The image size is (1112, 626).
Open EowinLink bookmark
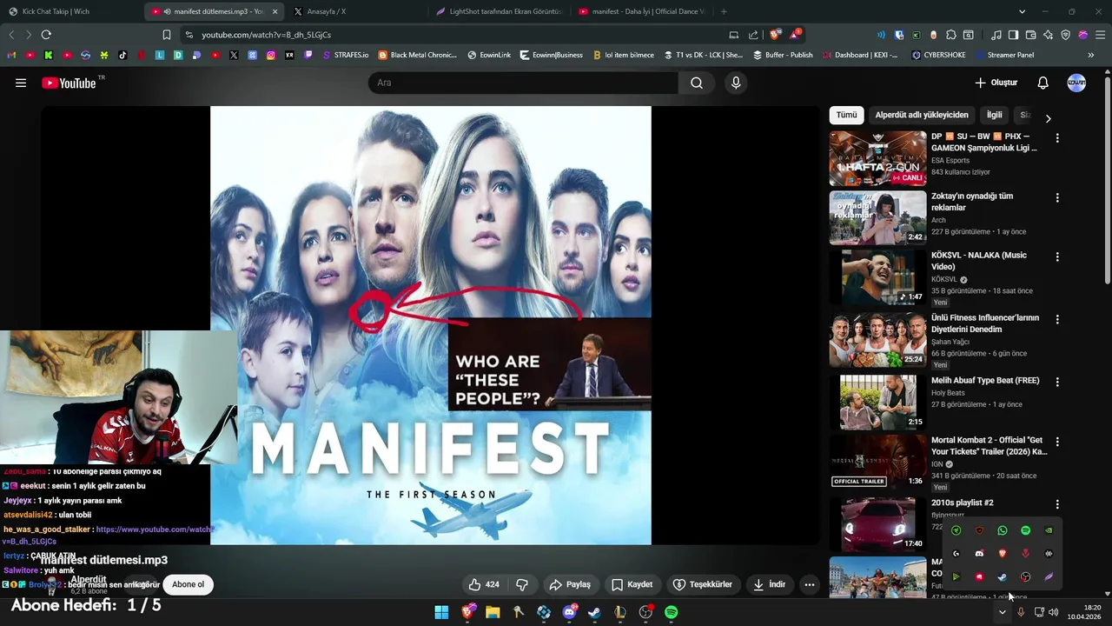click(x=489, y=55)
